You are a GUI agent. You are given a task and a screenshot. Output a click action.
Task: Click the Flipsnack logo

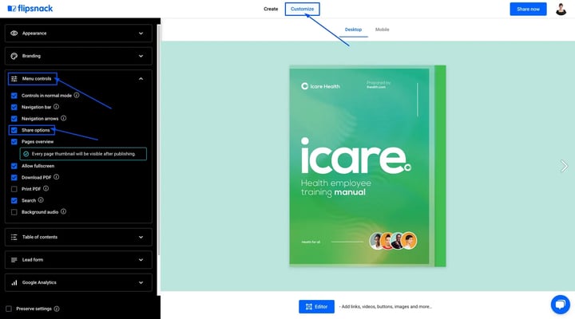30,9
